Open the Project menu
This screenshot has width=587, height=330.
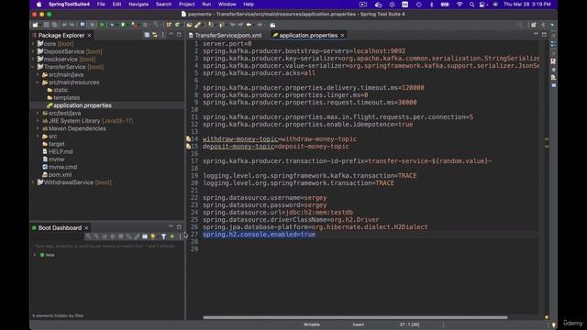tap(186, 5)
